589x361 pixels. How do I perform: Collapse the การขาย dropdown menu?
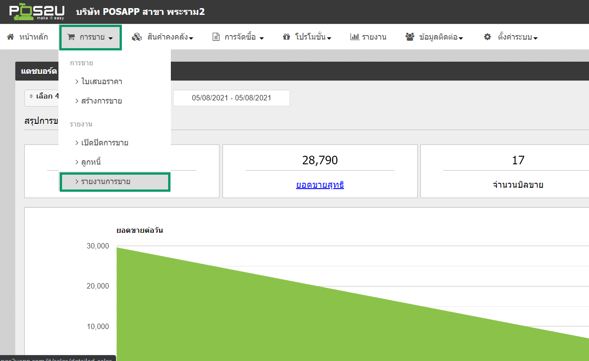click(x=90, y=37)
